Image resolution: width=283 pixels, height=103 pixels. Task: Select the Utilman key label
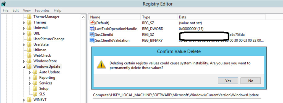(40, 50)
